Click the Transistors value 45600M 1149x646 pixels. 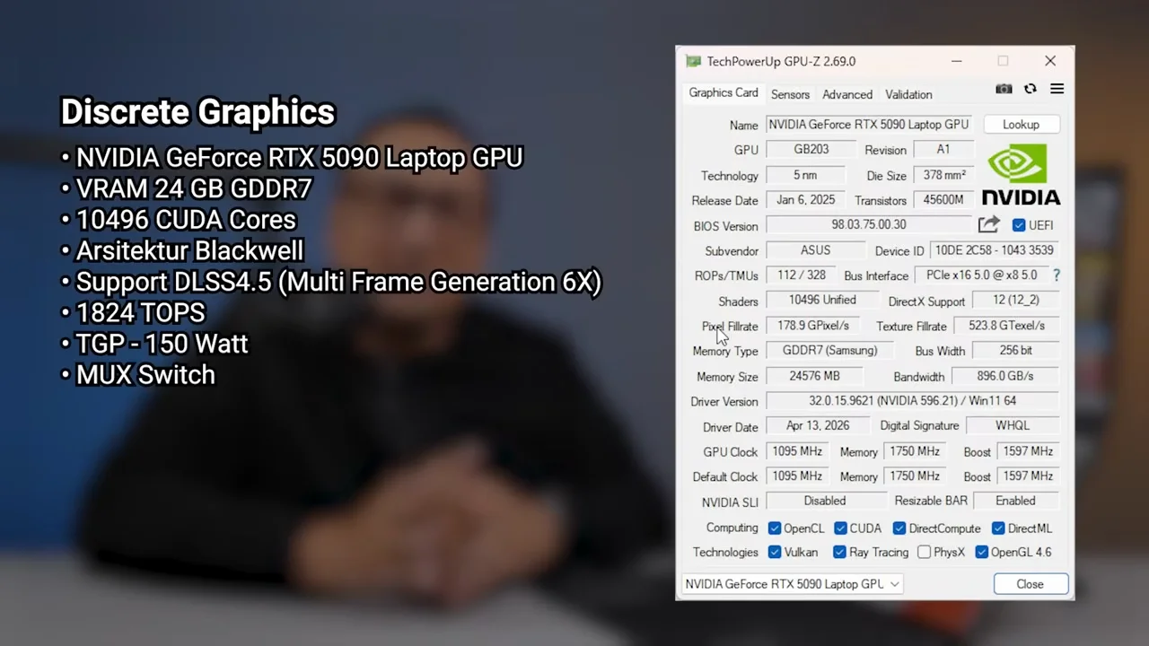943,200
